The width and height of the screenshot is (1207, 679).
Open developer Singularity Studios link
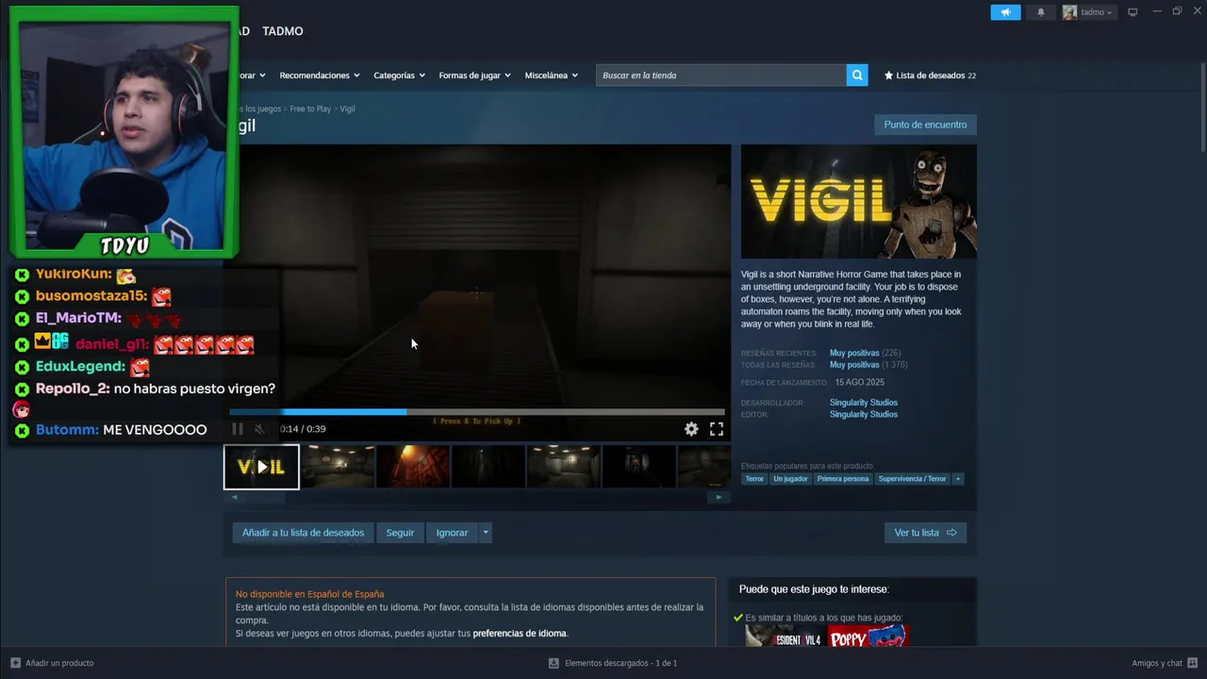864,403
